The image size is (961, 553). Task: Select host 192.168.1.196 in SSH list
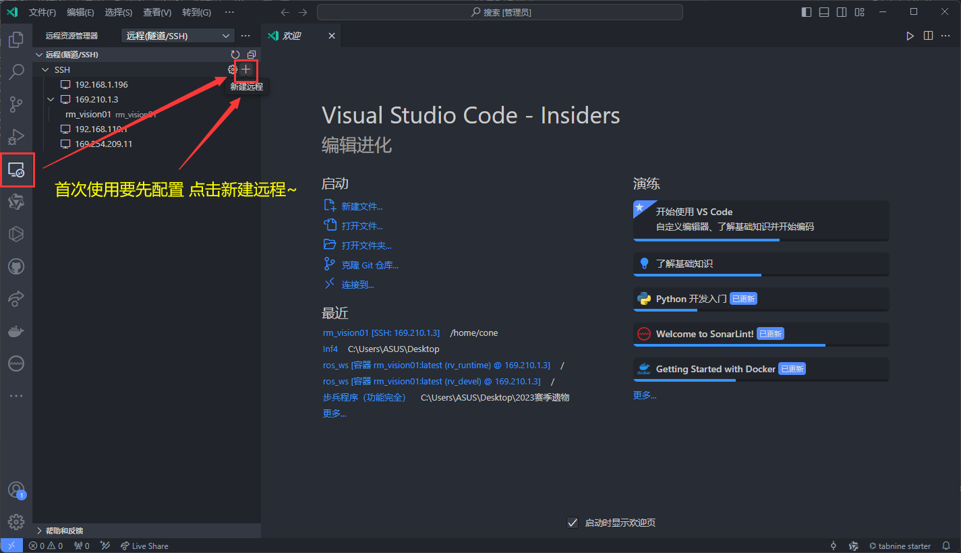click(x=101, y=84)
